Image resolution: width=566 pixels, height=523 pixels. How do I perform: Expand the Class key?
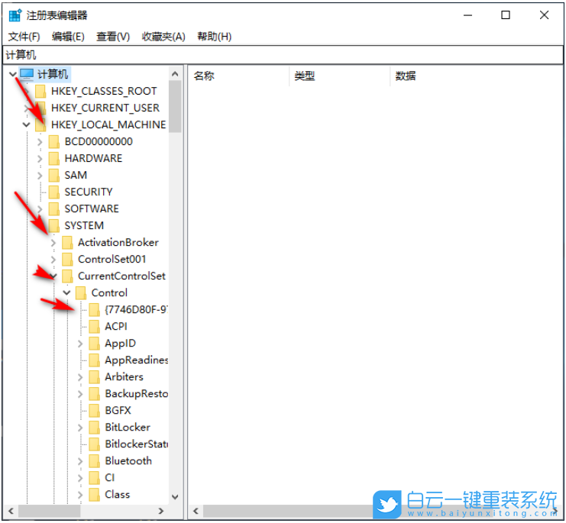point(80,495)
